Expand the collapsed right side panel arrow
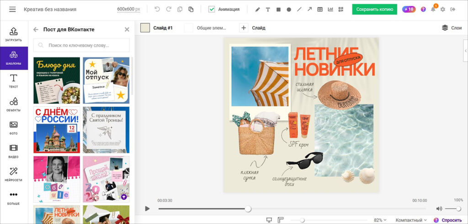This screenshot has width=468, height=224. [x=466, y=51]
